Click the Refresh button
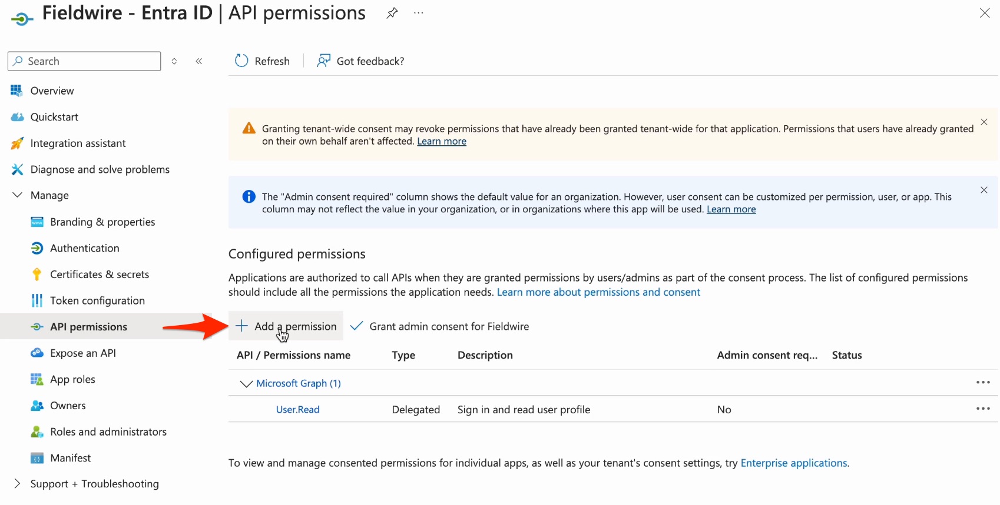 [263, 61]
